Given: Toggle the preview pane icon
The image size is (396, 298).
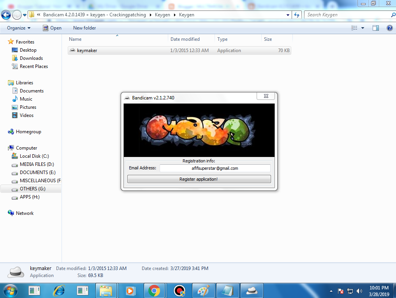Looking at the screenshot, I should pos(376,28).
